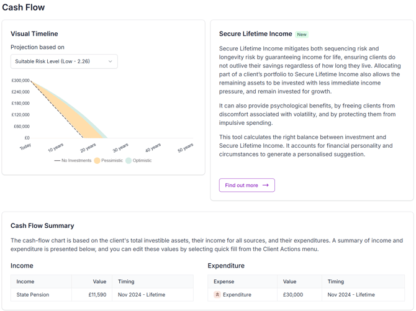
Task: Click the Expense column header
Action: tap(224, 281)
